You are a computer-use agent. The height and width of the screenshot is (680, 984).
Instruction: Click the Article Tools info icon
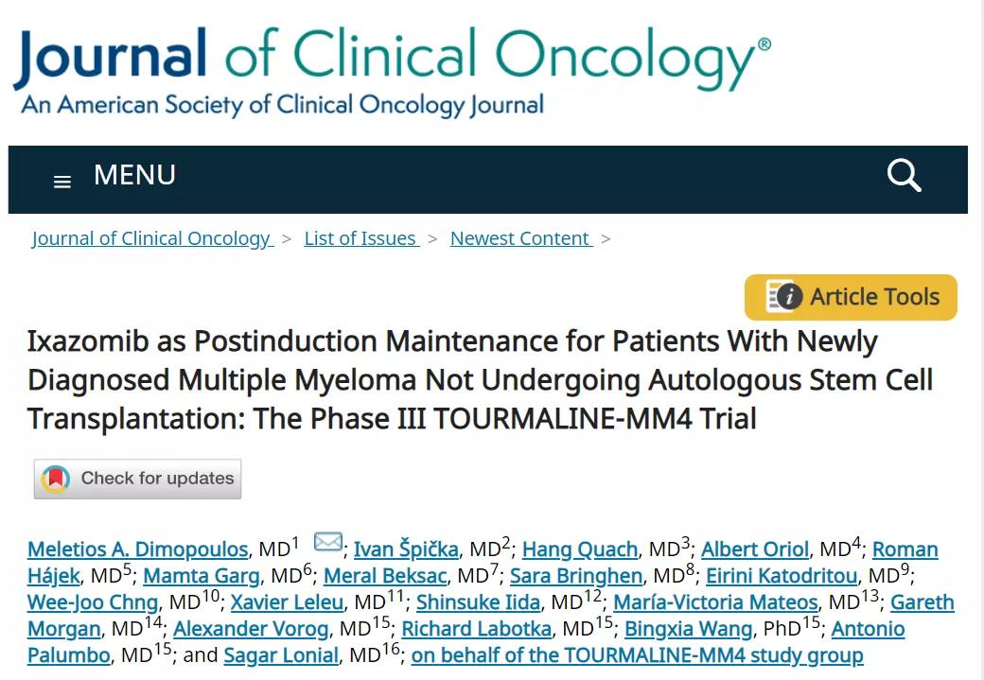click(x=783, y=296)
